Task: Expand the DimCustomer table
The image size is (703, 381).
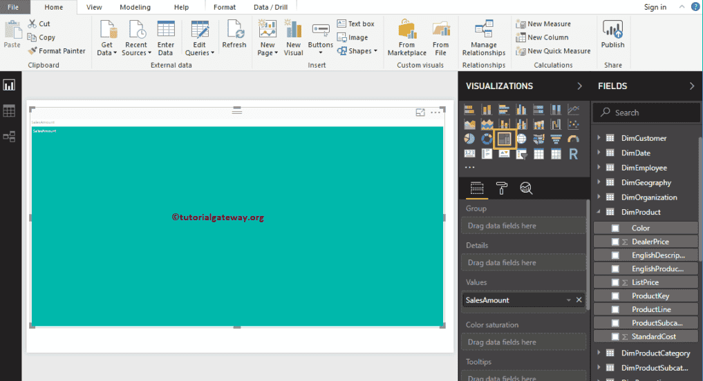Action: [599, 138]
